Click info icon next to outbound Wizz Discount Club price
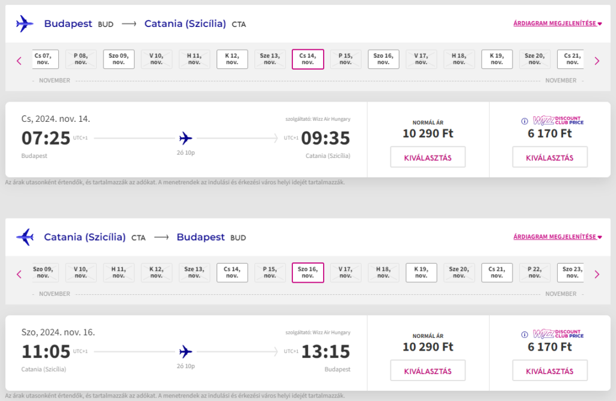The width and height of the screenshot is (616, 401). (x=525, y=121)
